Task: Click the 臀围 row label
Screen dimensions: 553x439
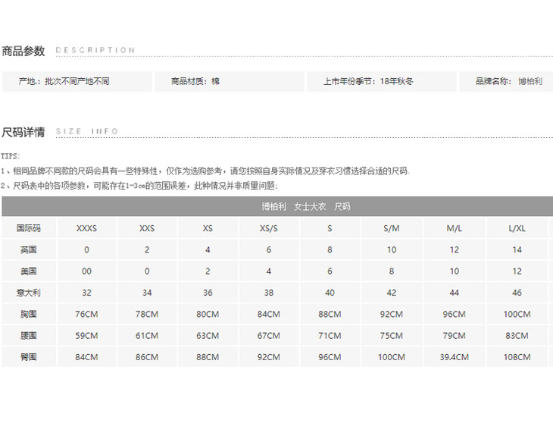Action: [x=29, y=357]
